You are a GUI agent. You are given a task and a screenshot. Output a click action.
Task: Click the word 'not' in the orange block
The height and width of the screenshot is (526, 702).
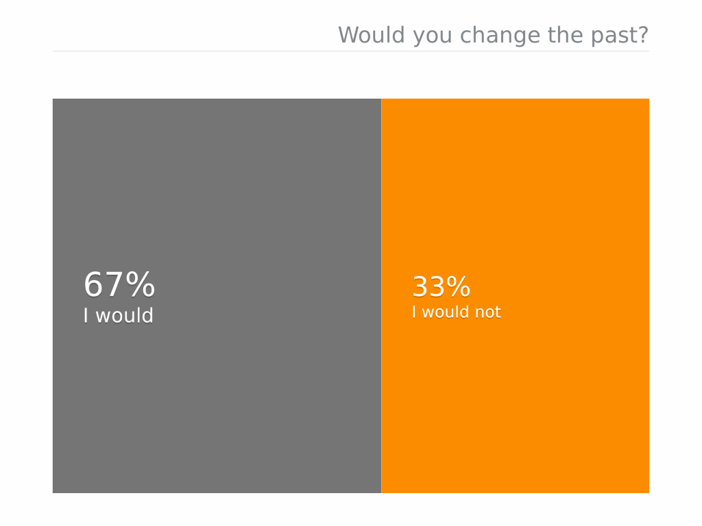pyautogui.click(x=487, y=312)
